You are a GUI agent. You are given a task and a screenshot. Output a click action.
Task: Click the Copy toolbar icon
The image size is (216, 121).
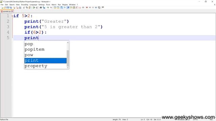tap(27, 7)
